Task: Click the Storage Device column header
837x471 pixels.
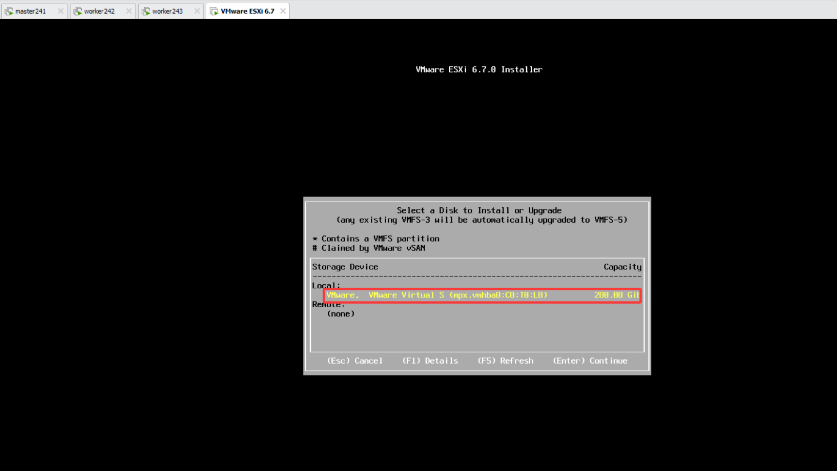Action: click(x=345, y=267)
